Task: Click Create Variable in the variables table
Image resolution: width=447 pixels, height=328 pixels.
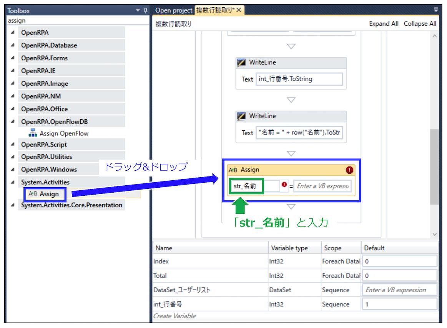Action: pos(174,316)
